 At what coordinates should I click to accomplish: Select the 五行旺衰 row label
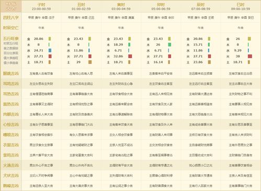(x=11, y=39)
